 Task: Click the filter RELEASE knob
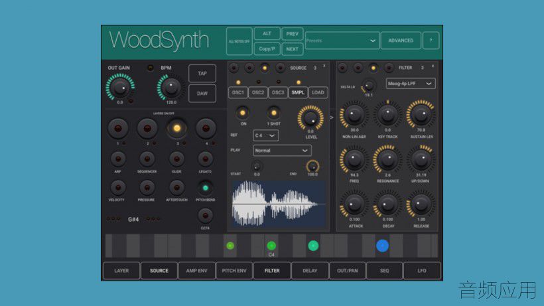tap(421, 204)
